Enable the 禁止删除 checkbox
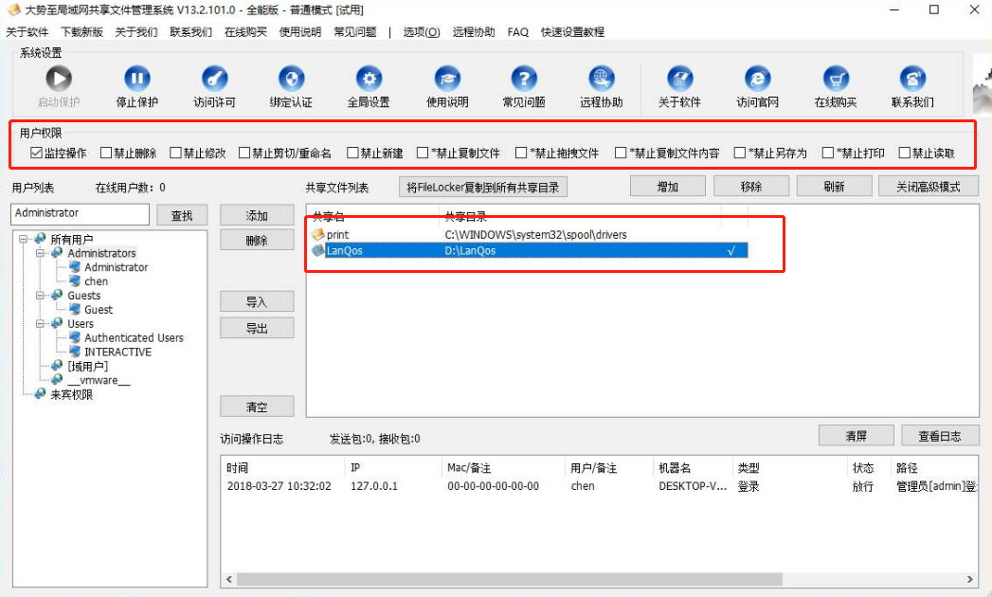 (x=106, y=153)
